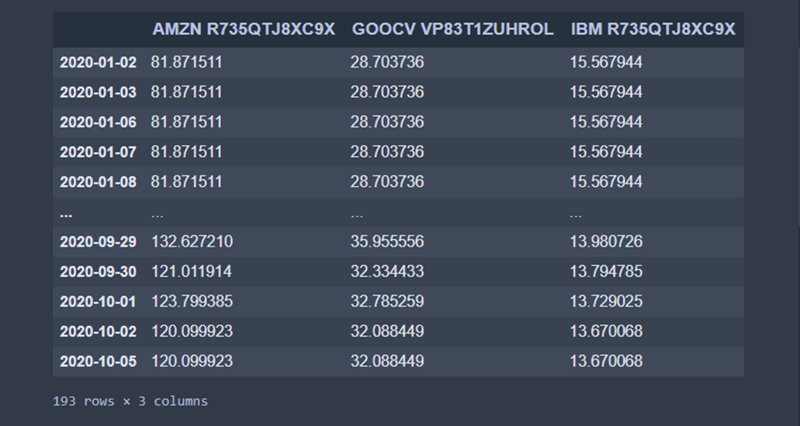Click the IBM R735QTJ8XC9X column header
This screenshot has height=426, width=800.
click(x=653, y=29)
